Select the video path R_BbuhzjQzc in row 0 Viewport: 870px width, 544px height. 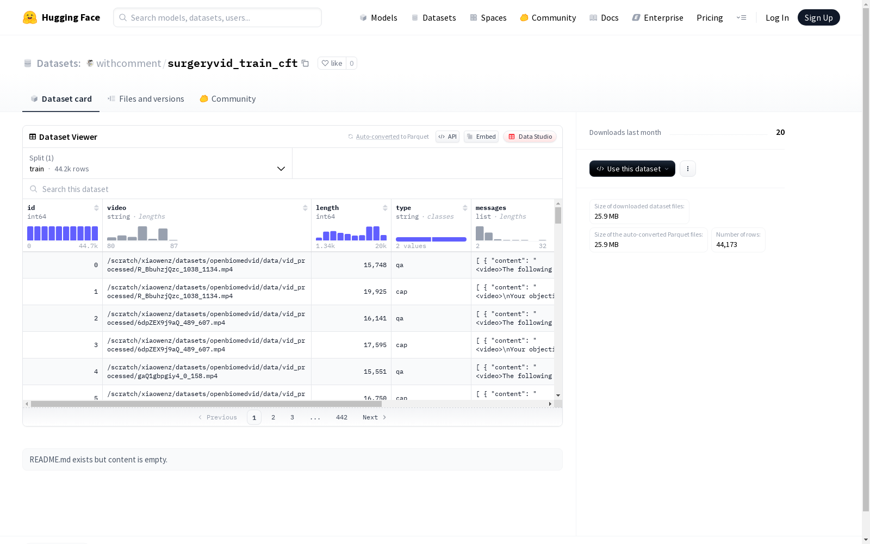pyautogui.click(x=206, y=265)
